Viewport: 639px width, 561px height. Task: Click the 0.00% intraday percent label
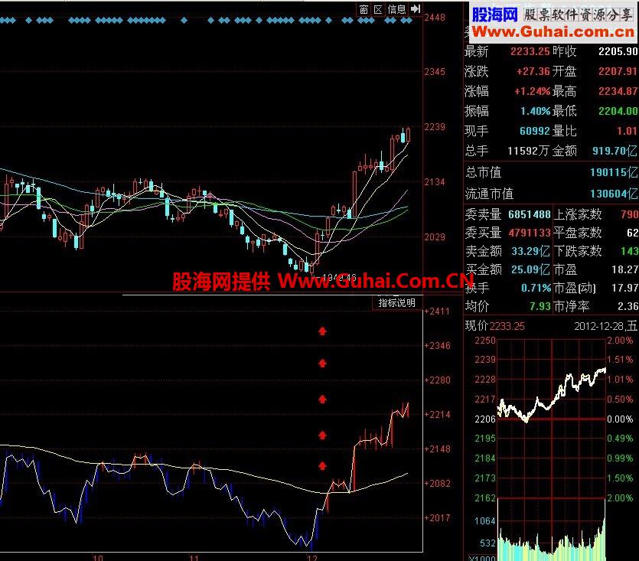tap(620, 419)
